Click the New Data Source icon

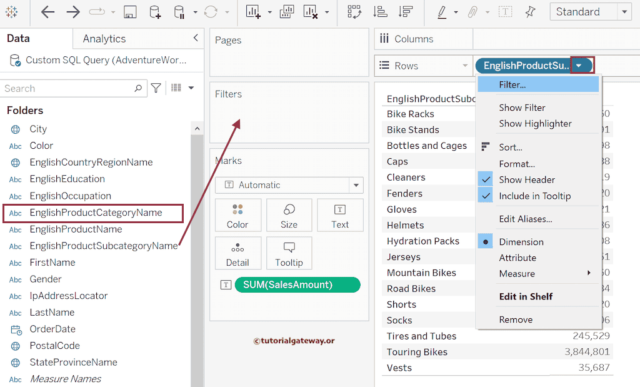click(x=154, y=12)
